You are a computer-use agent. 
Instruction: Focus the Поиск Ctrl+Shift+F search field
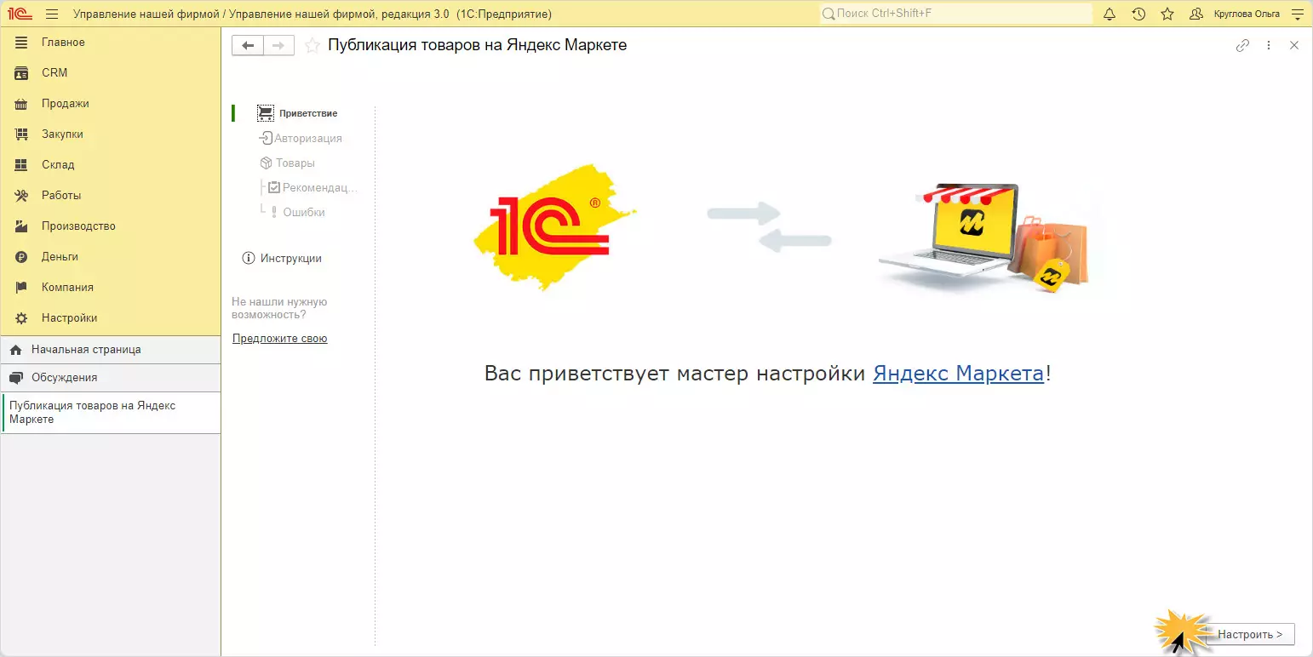(x=955, y=14)
